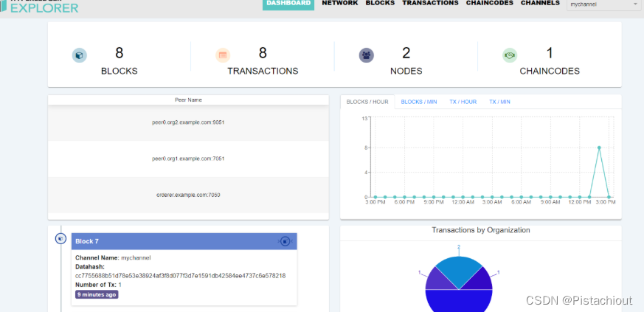Click the Transactions by Organization title
This screenshot has height=312, width=644.
click(x=480, y=230)
